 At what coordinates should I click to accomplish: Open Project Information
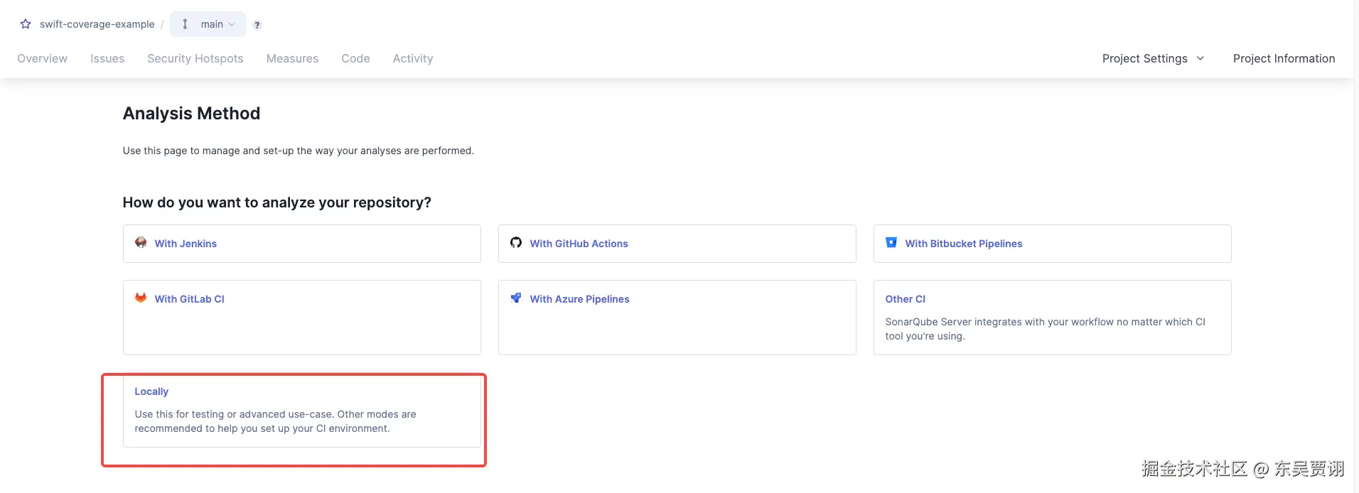[x=1284, y=58]
